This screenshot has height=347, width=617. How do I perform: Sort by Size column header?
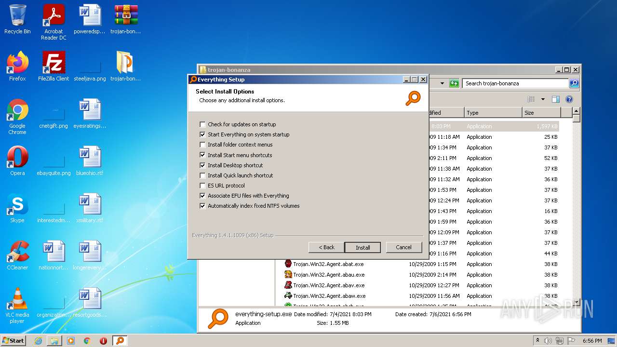541,113
